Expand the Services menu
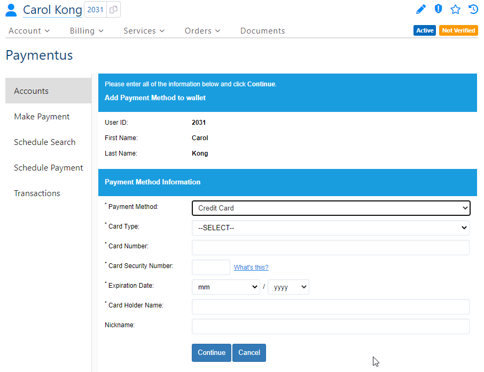 (143, 30)
